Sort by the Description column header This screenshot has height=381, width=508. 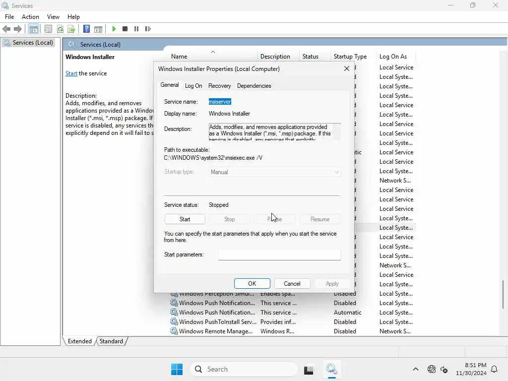(278, 57)
